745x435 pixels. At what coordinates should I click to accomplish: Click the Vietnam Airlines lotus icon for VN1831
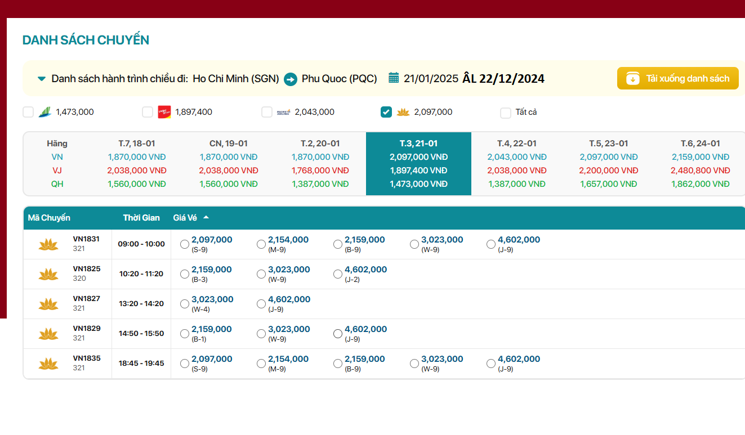pos(48,244)
